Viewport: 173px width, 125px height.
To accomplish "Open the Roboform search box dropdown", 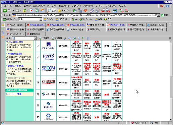I will 41,19.
